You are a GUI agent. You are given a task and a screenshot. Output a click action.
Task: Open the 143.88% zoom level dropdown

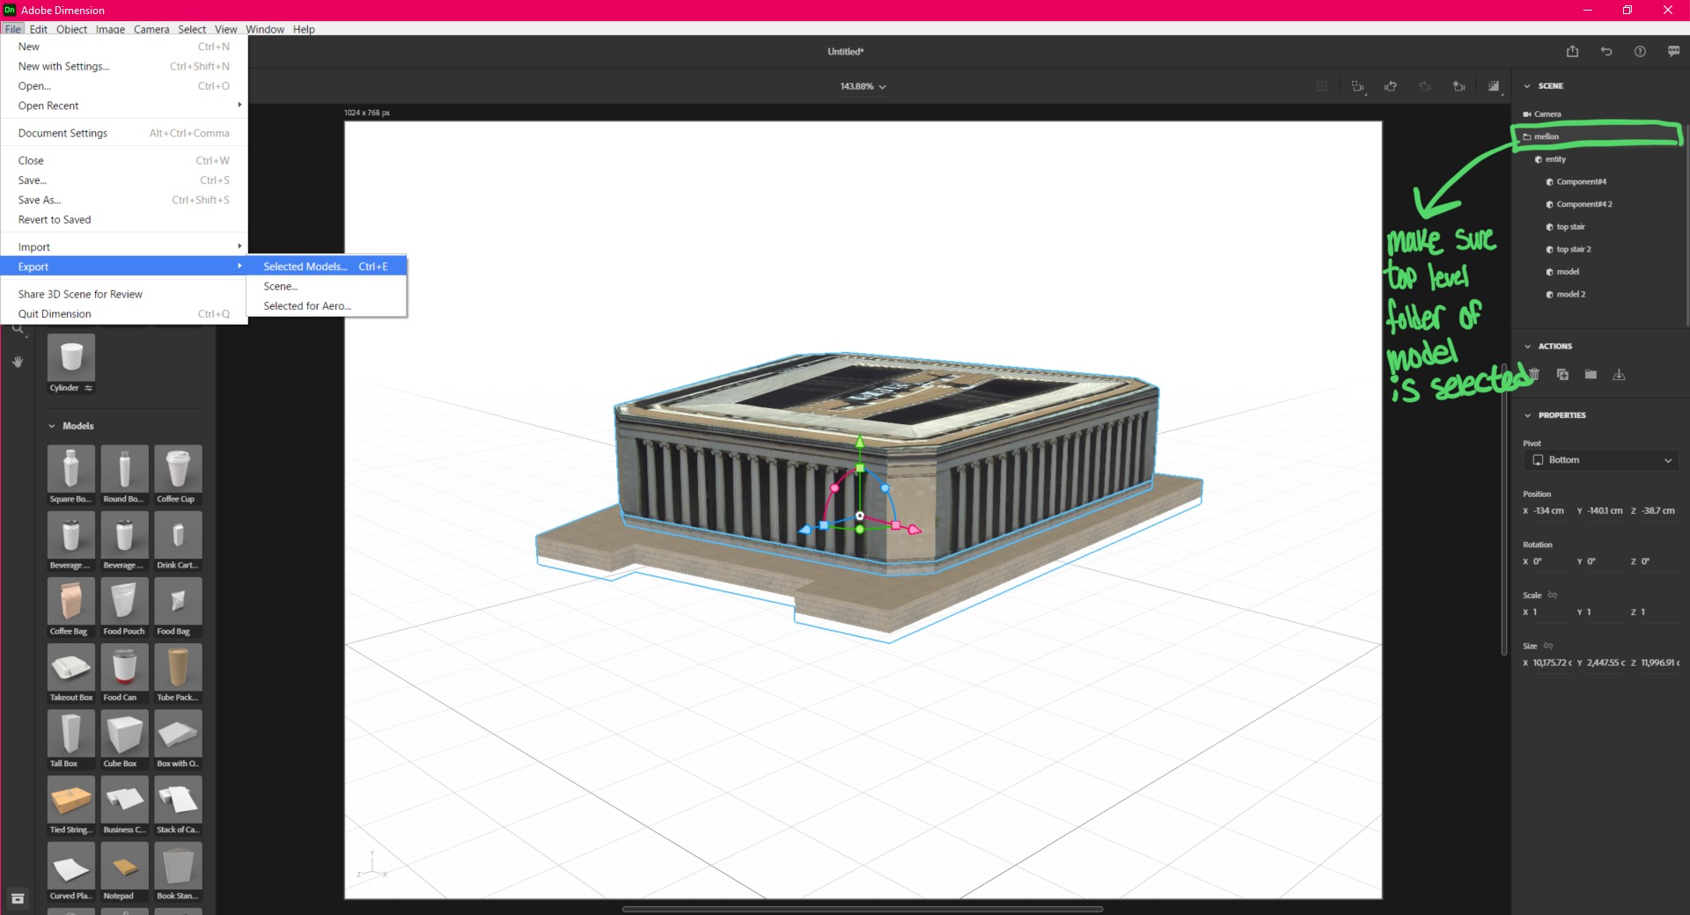[863, 86]
